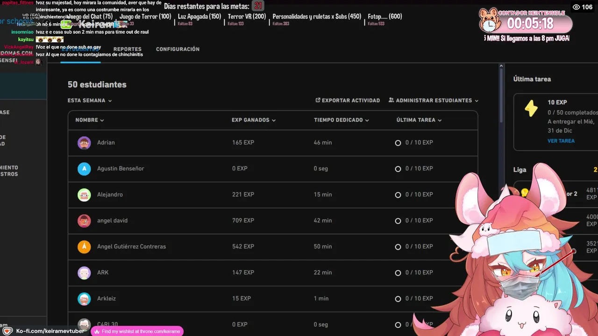Expand Administrar Estudiantes menu

coord(434,100)
